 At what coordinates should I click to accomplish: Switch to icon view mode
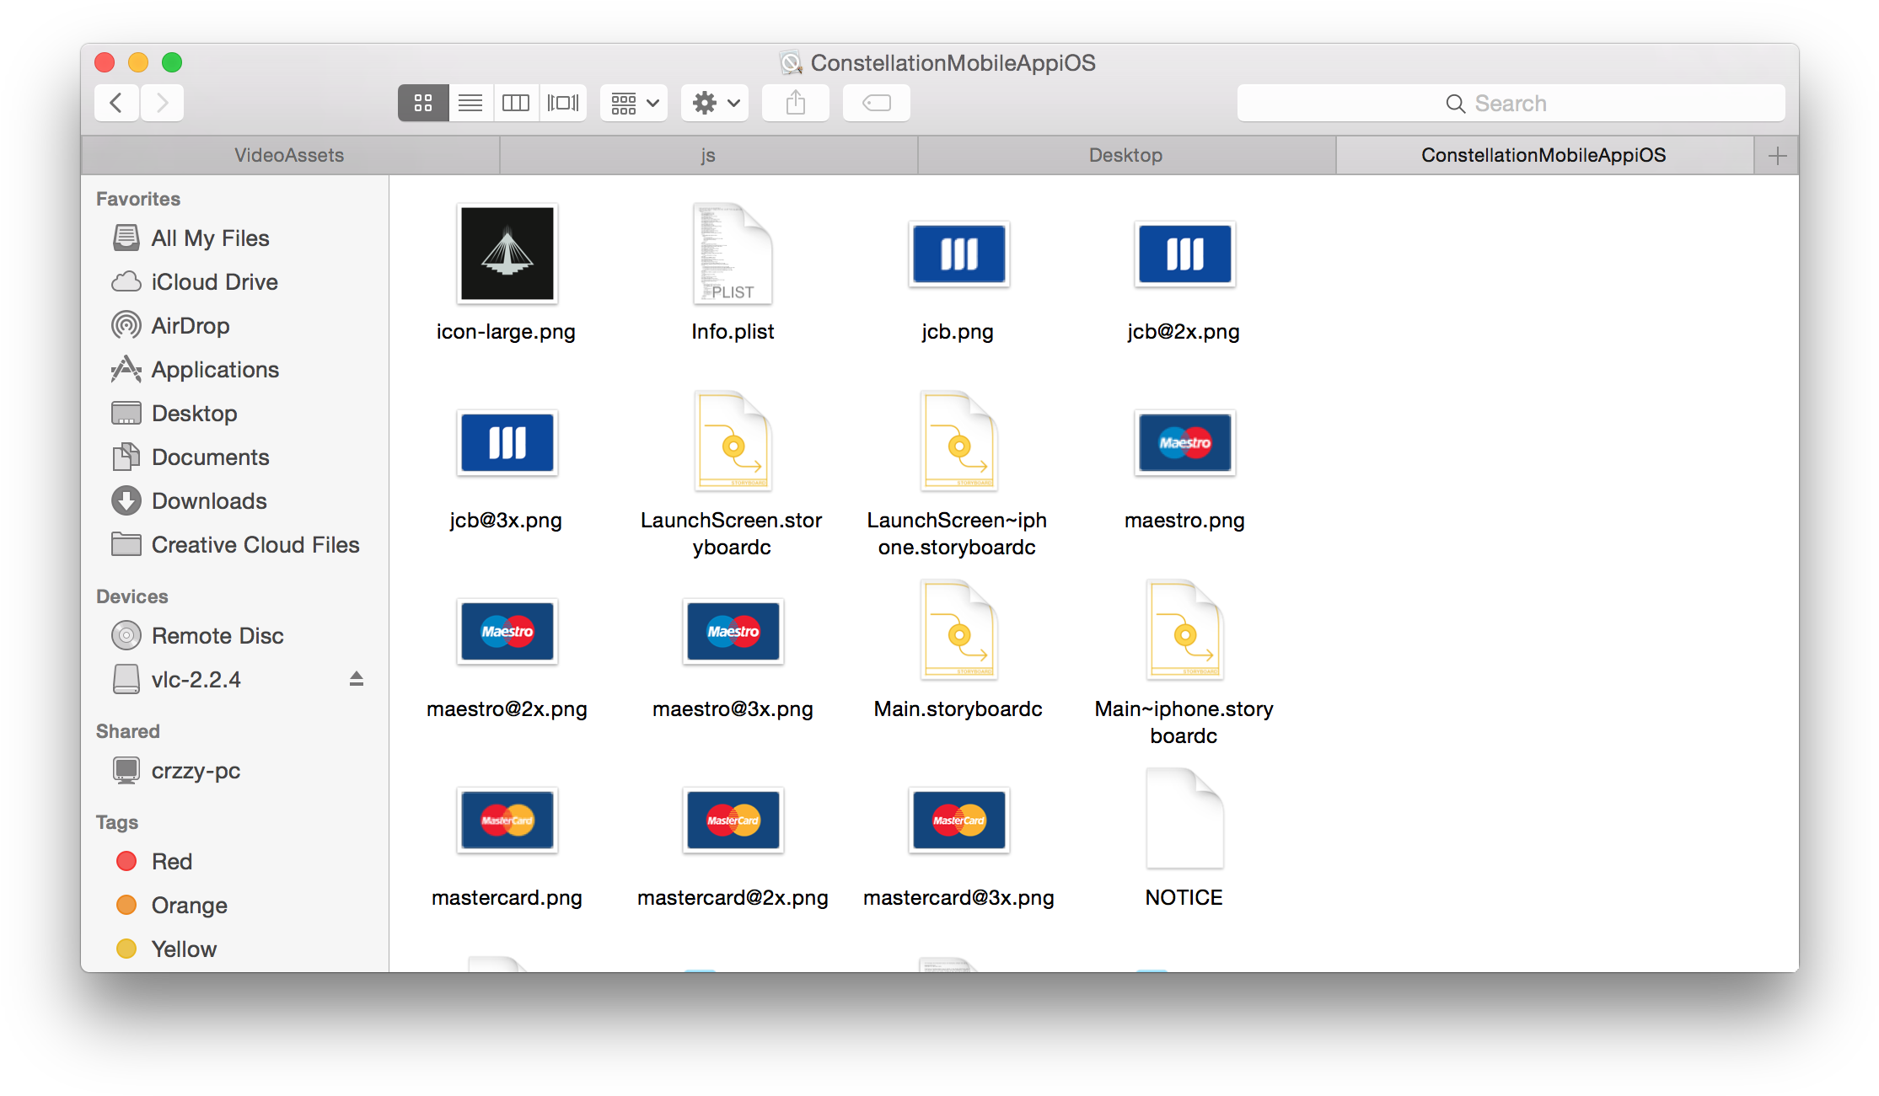(x=423, y=103)
